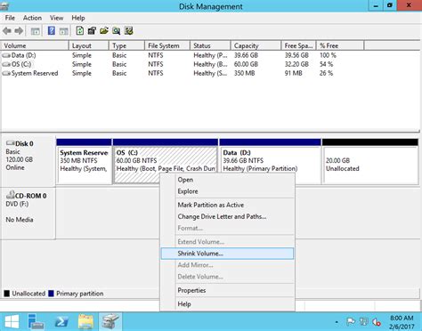Open File Explorer from taskbar

(85, 321)
